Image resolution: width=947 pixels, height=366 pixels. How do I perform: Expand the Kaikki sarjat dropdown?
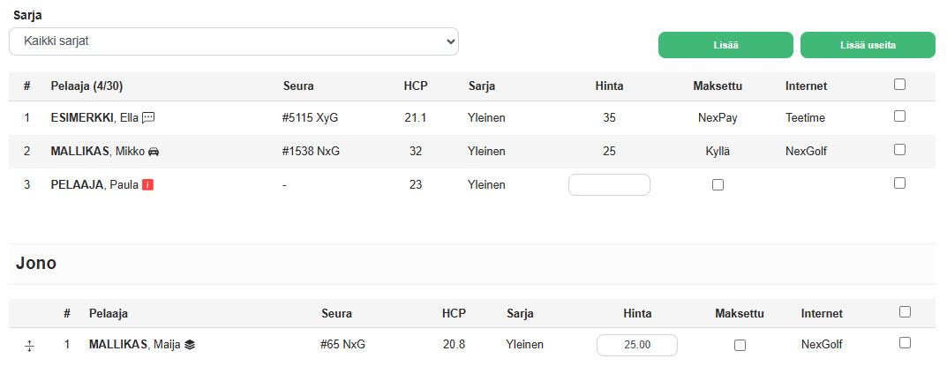click(x=234, y=41)
